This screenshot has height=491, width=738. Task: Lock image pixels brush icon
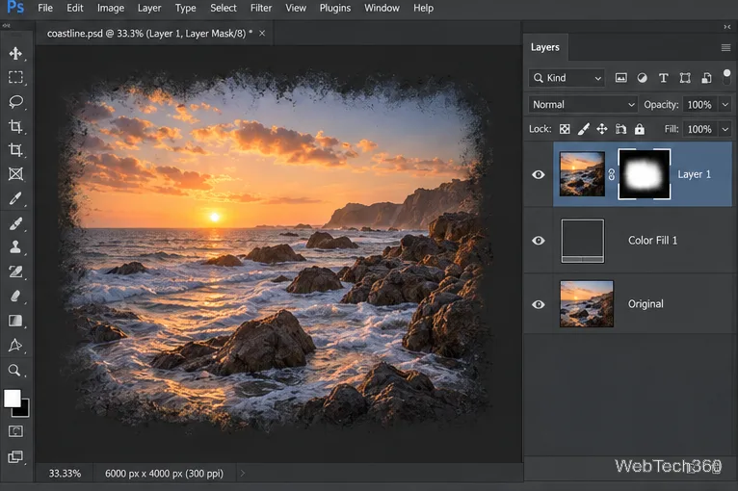pos(584,129)
